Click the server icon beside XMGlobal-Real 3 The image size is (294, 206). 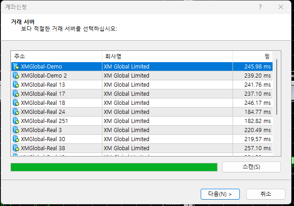[16, 130]
